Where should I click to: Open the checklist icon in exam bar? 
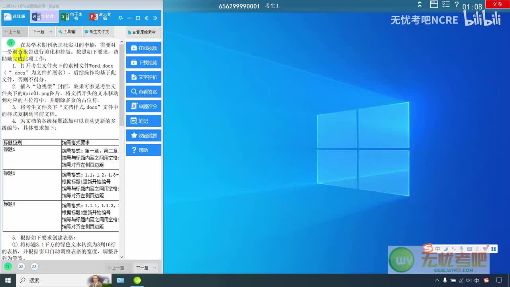click(x=446, y=5)
